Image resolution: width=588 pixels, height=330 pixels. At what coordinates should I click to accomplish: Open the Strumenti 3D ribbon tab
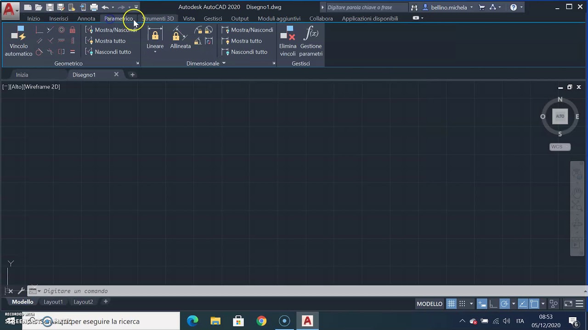(158, 18)
